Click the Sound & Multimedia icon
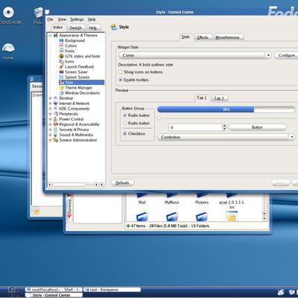This screenshot has height=298, width=298. pos(56,135)
